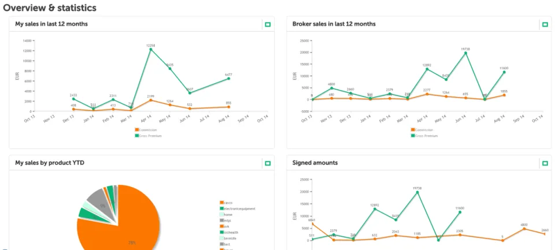Click the green panel icon on My sales by product YTD
The image size is (555, 250).
coord(268,163)
